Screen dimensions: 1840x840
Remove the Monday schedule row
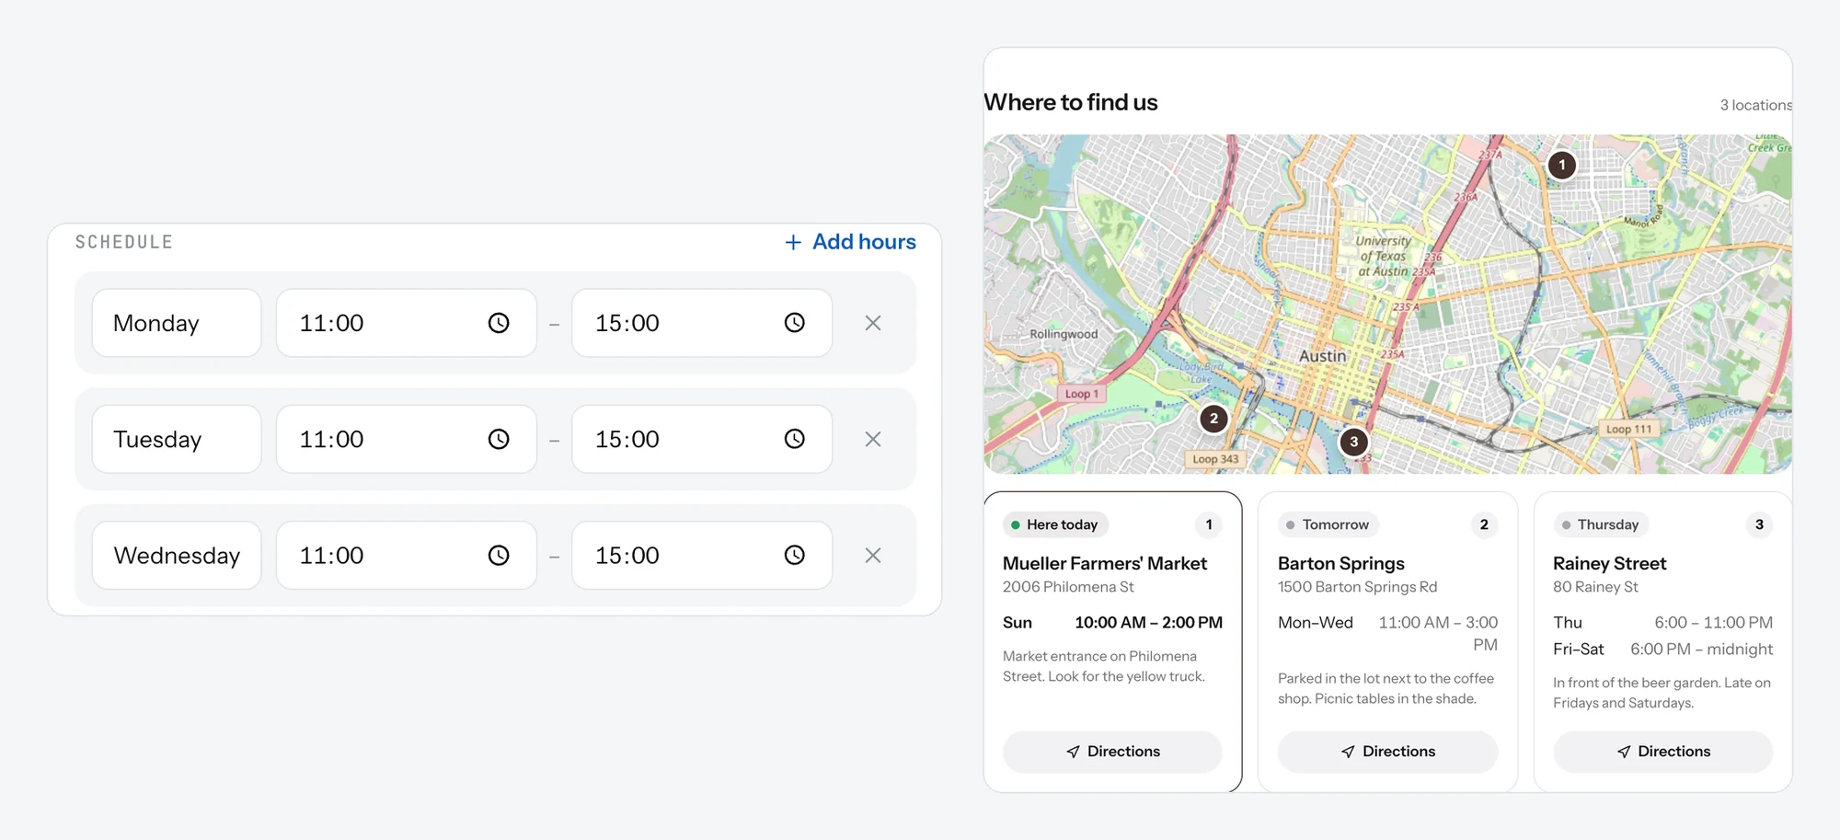(x=873, y=323)
